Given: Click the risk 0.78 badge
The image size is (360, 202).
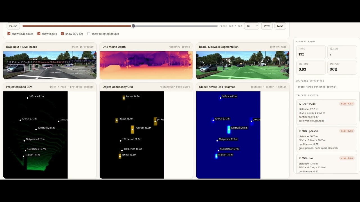Looking at the screenshot, I should pos(347,131).
